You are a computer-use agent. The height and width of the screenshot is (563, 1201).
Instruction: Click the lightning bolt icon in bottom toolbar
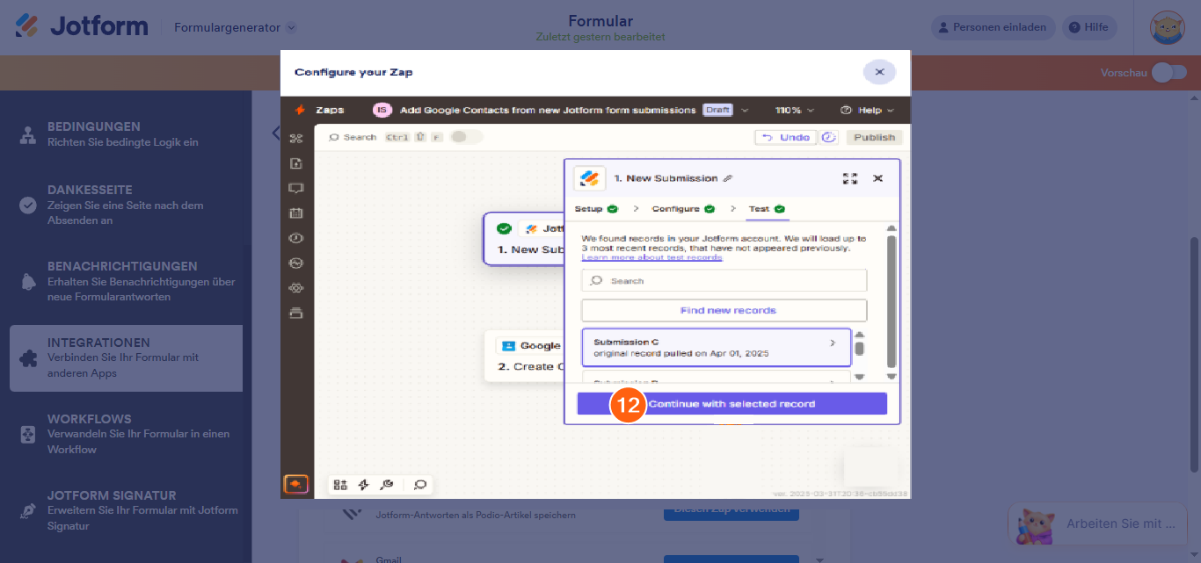(363, 484)
